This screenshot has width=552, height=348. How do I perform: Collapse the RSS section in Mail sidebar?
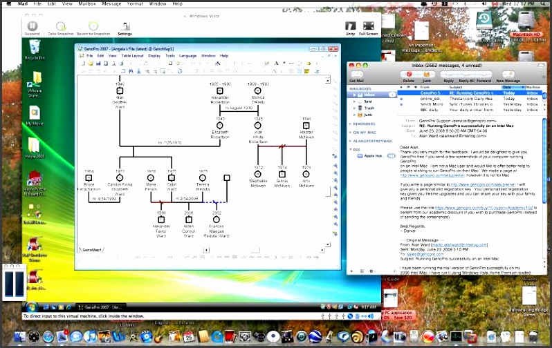click(350, 150)
